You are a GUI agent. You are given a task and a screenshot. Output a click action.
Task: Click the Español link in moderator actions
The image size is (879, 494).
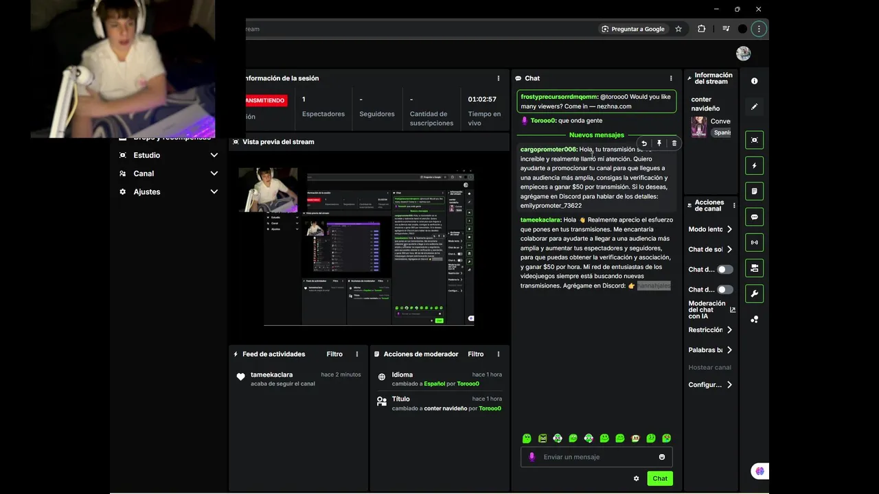point(435,384)
